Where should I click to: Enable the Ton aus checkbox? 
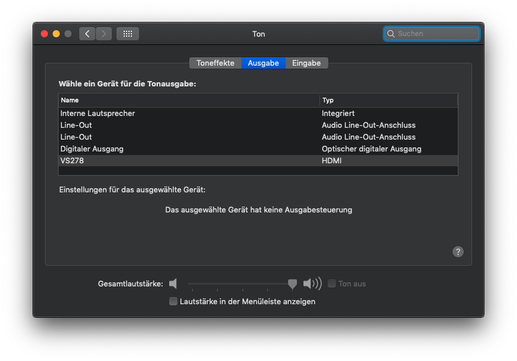[x=332, y=284]
